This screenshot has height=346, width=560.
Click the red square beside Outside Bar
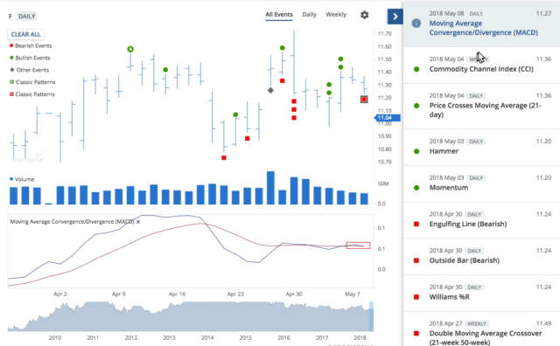416,260
